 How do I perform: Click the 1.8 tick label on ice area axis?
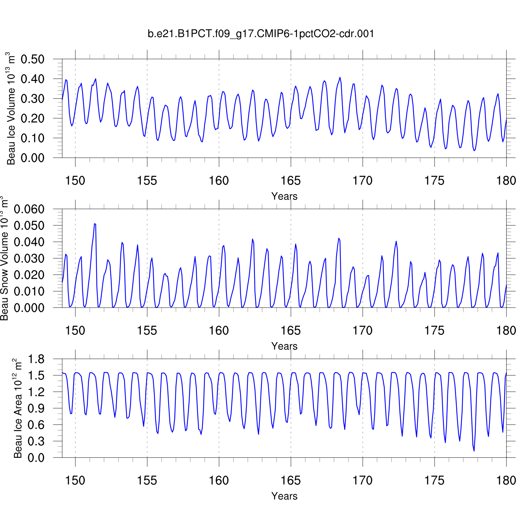(x=36, y=359)
